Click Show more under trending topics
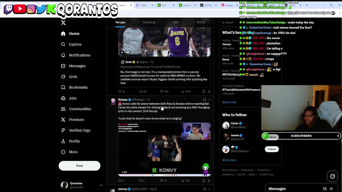Screen dimensions: 342x192 pyautogui.click(x=229, y=102)
